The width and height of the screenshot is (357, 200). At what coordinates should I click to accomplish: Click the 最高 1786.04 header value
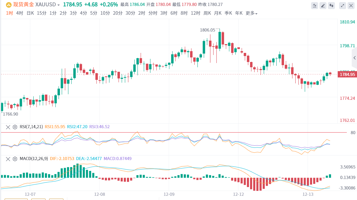133,5
